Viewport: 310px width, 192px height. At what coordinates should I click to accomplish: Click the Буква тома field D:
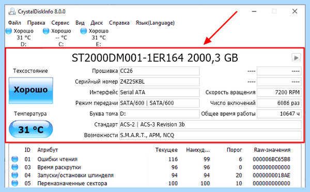159,114
